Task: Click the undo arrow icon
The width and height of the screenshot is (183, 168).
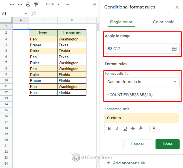Action: (12, 5)
